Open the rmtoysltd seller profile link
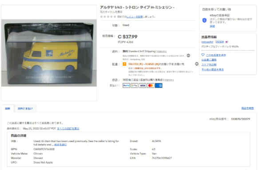Screen dimensions: 258x170 click(x=207, y=42)
